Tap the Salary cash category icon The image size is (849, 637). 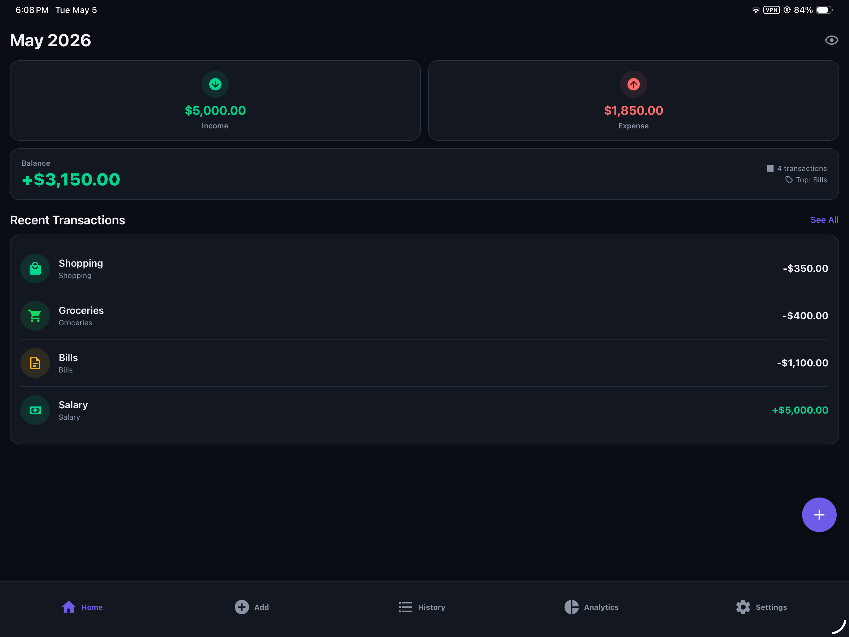[35, 410]
